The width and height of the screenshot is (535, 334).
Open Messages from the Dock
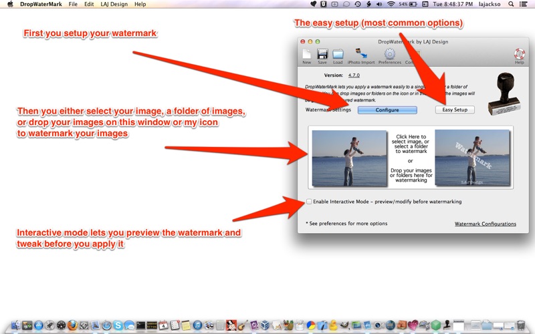pos(129,325)
